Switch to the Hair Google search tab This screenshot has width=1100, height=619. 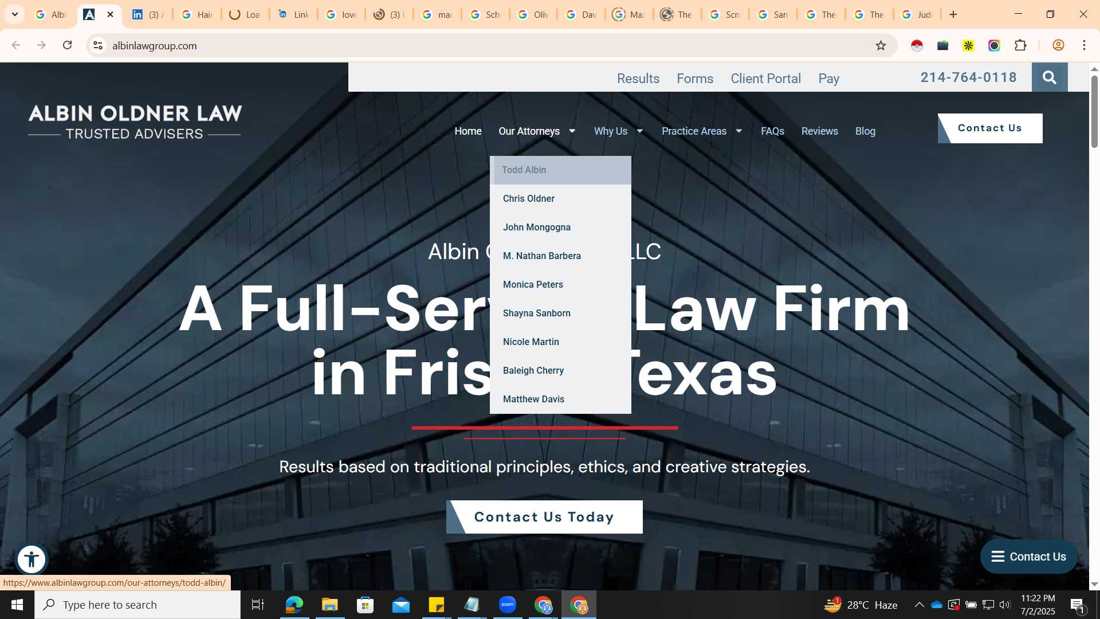[197, 14]
